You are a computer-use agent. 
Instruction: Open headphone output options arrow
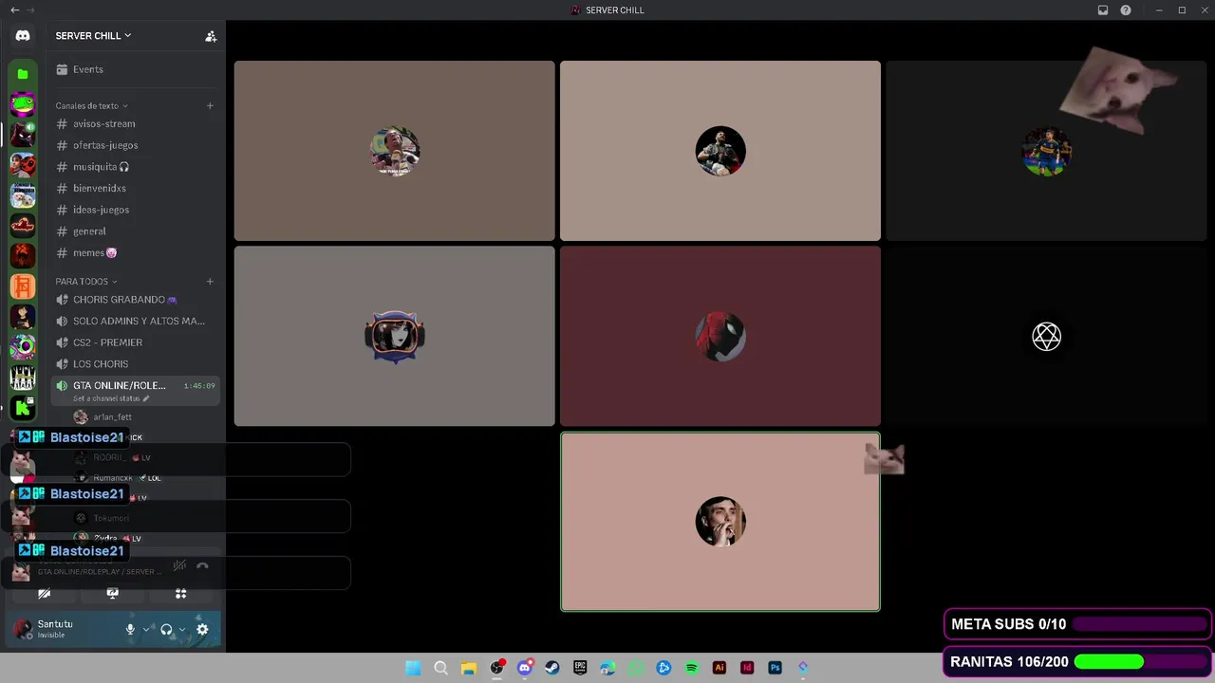point(181,629)
